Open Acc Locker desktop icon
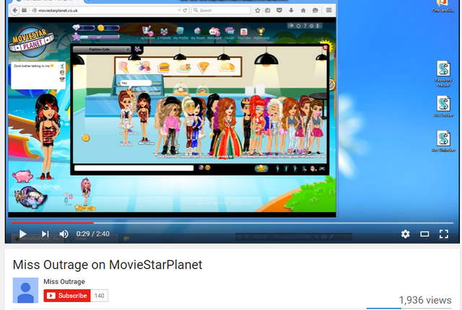Screen dimensions: 462x310 tap(443, 106)
